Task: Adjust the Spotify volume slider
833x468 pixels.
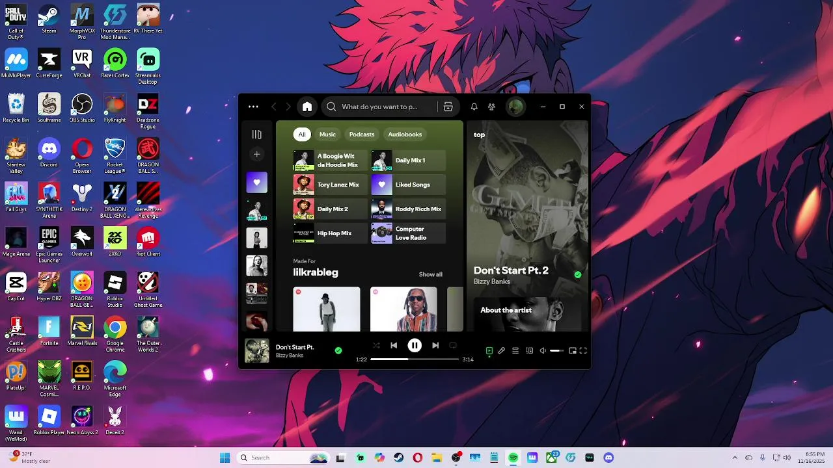Action: click(x=557, y=350)
